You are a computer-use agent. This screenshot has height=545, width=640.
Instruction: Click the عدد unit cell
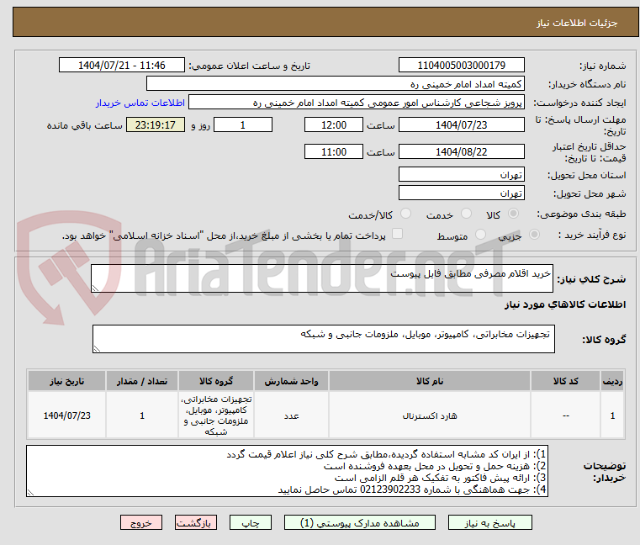291,415
